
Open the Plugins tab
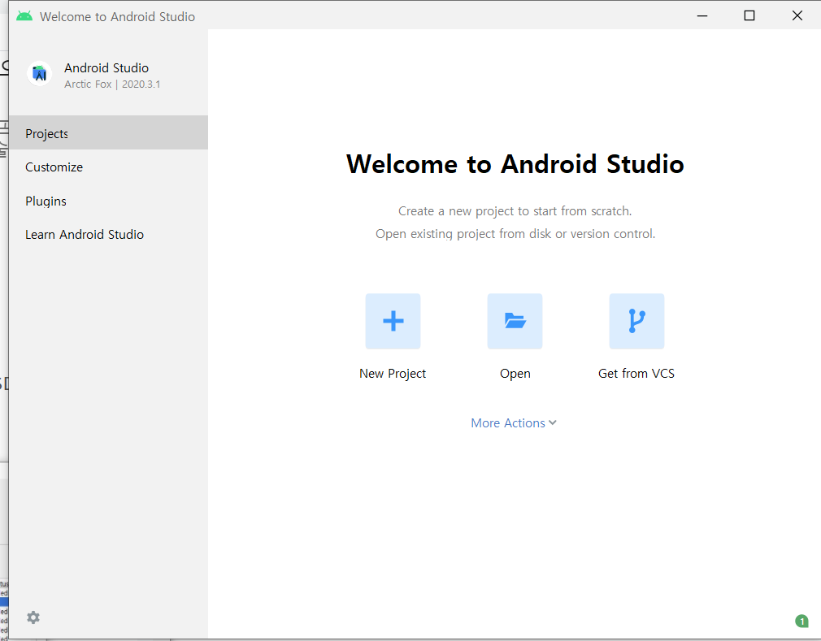[108, 201]
